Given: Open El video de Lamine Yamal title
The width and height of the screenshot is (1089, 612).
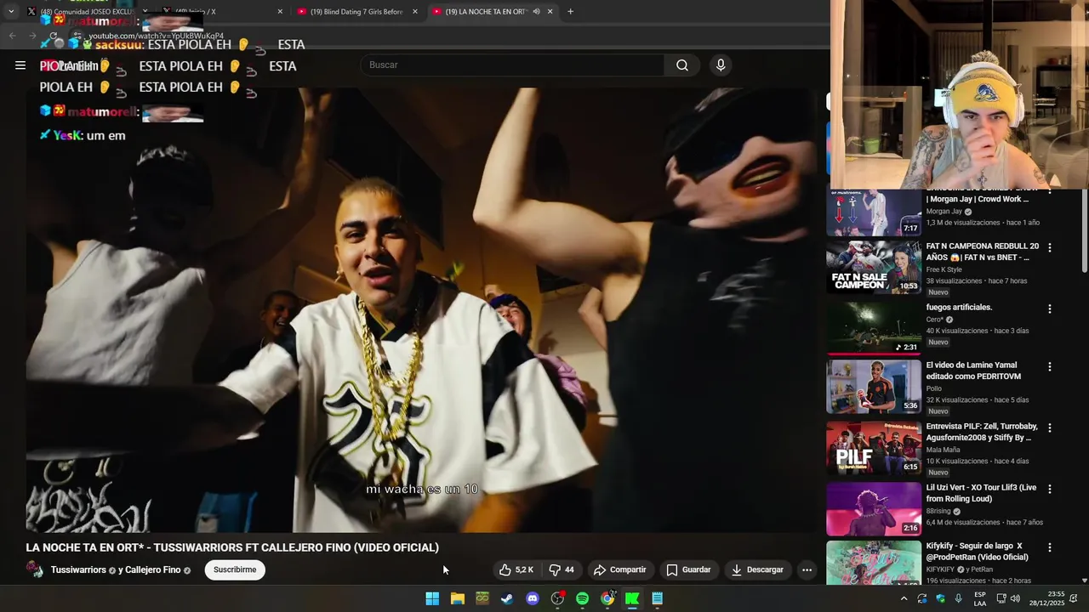Looking at the screenshot, I should [973, 371].
